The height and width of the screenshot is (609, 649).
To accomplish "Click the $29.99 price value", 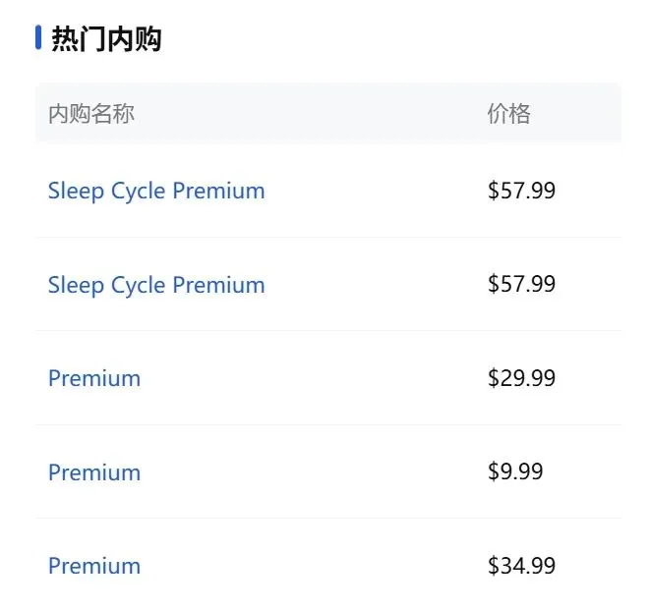I will pyautogui.click(x=521, y=378).
